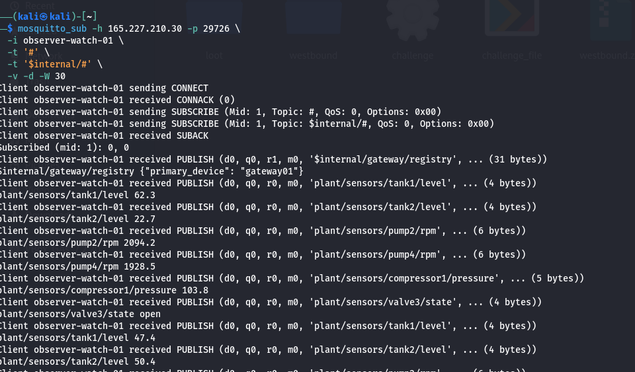This screenshot has width=635, height=372.
Task: Click the 'received CONNACK (0)' line
Action: [x=118, y=100]
